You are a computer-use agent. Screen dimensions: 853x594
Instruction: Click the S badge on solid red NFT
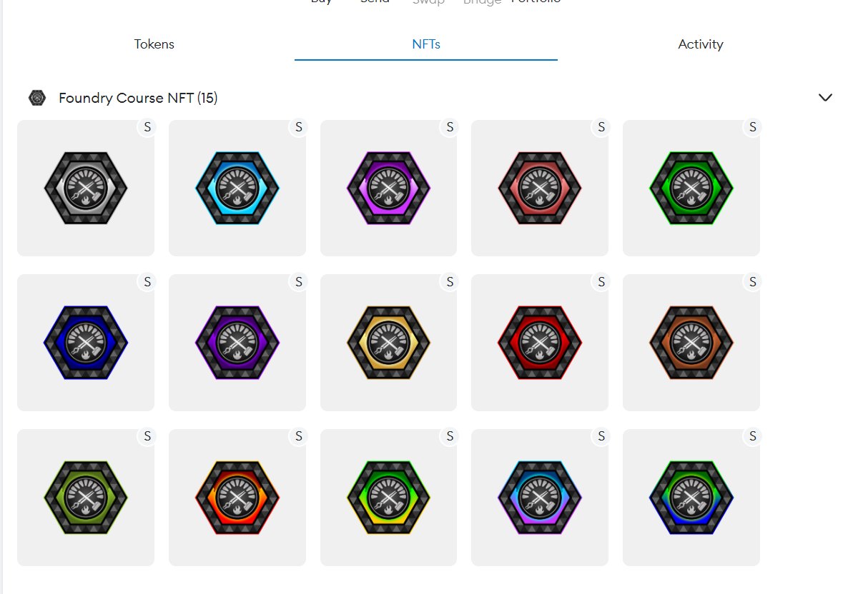pyautogui.click(x=601, y=282)
